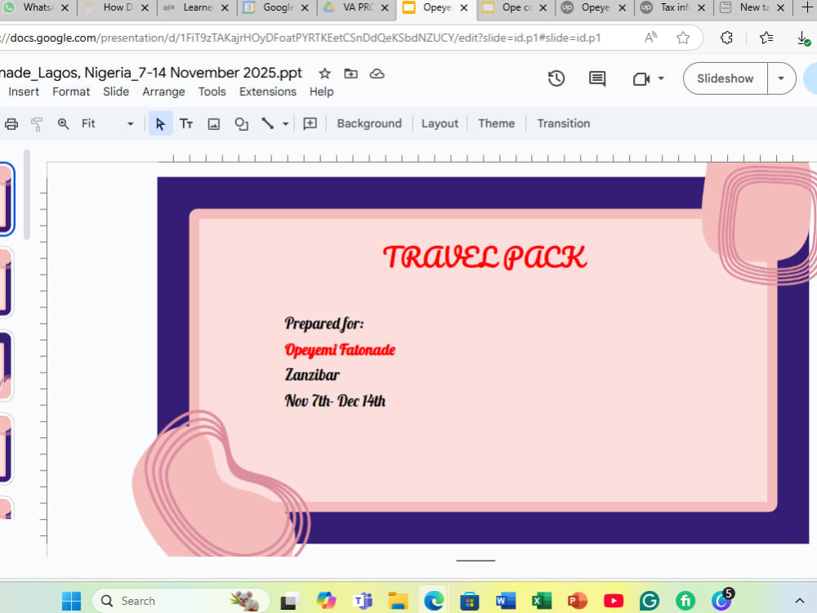The image size is (817, 613).
Task: Select the third slide thumbnail
Action: pos(6,365)
